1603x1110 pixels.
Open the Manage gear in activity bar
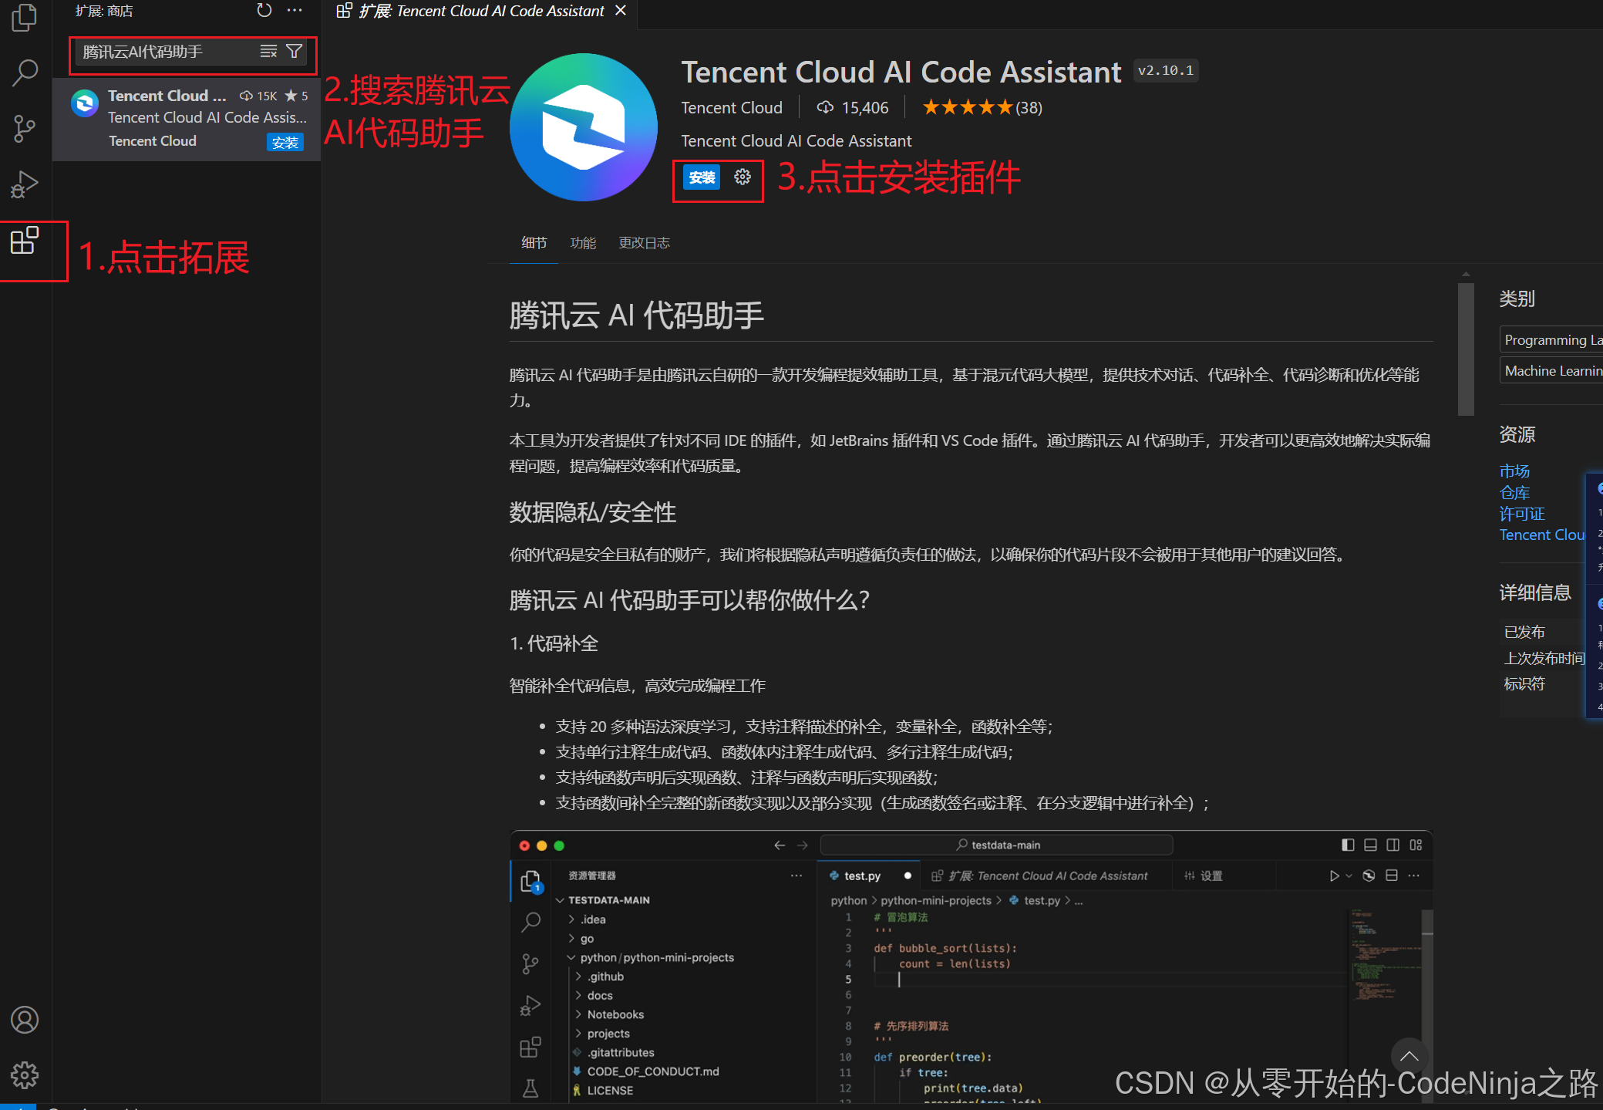coord(25,1075)
